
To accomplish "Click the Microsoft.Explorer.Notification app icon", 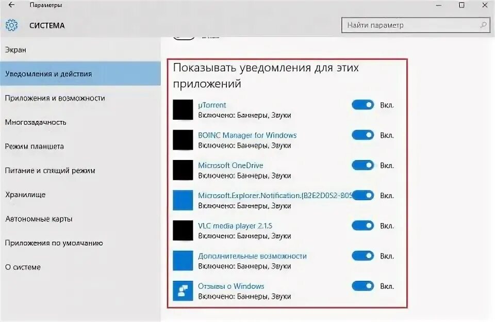I will click(183, 200).
